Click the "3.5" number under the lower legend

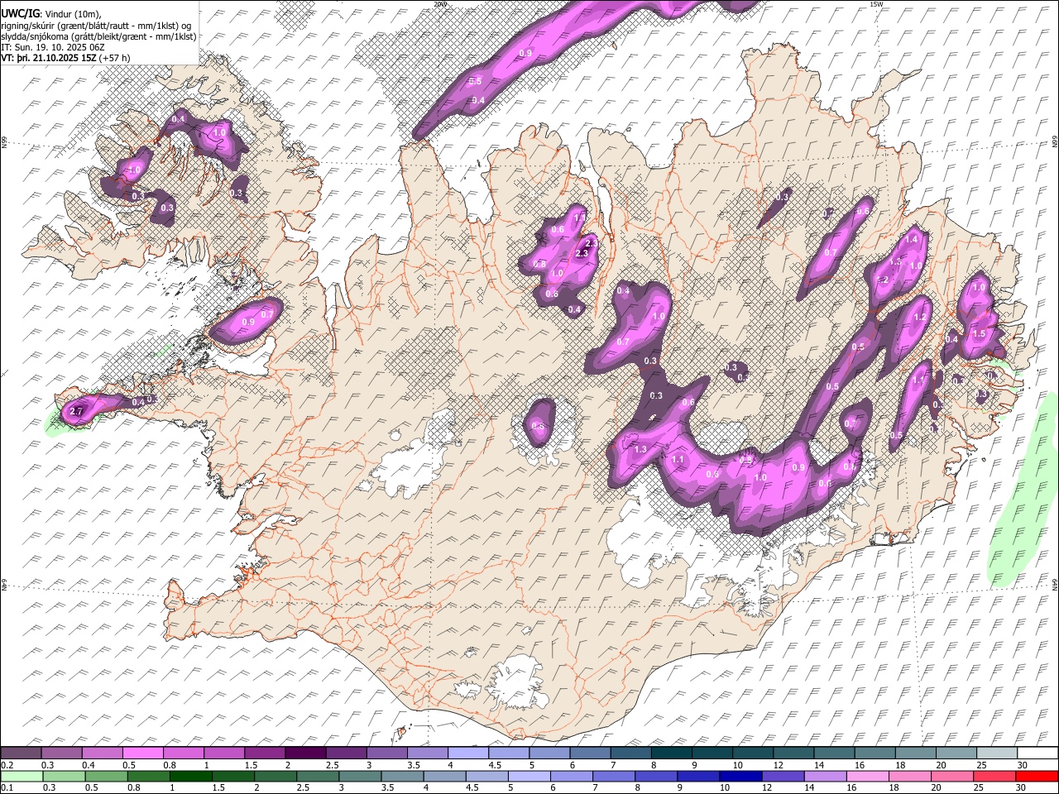(387, 787)
